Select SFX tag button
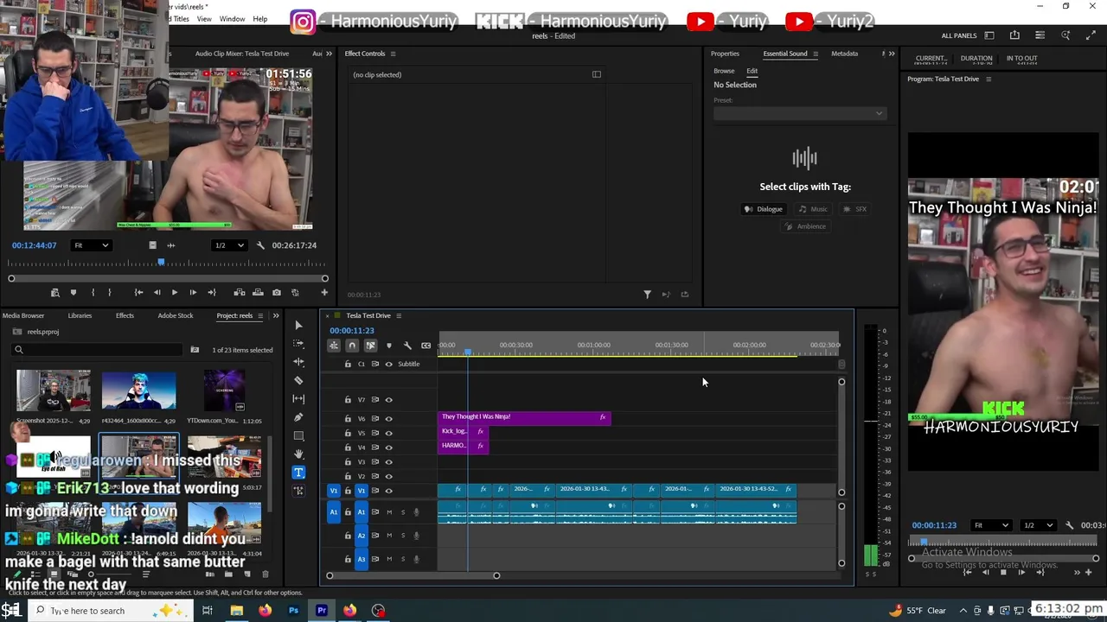This screenshot has width=1107, height=622. coord(854,209)
